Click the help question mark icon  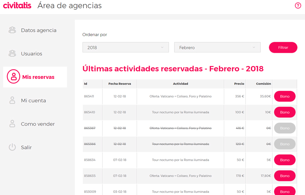[298, 6]
